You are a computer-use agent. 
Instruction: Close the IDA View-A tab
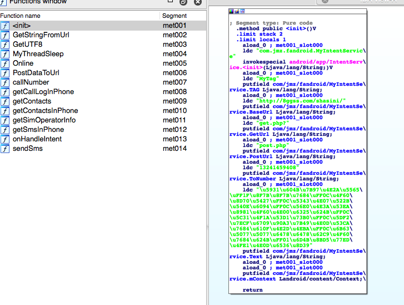[325, 1]
